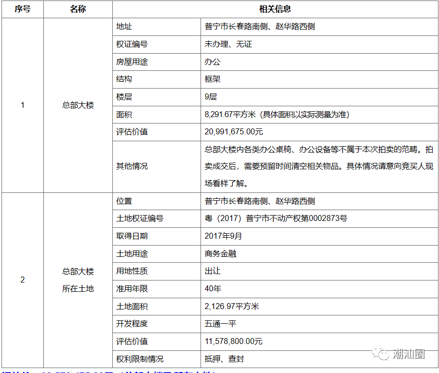Click the 权利限制情况 label
The image size is (439, 373).
[140, 359]
